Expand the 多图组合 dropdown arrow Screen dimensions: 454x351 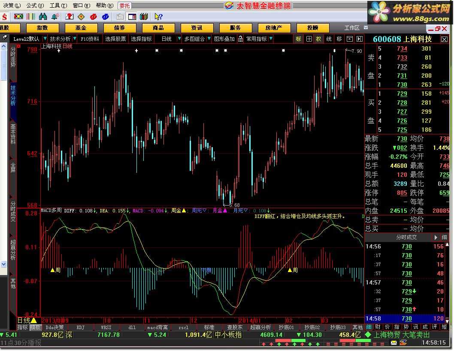(x=209, y=39)
